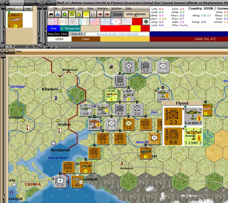Viewport: 228px width, 203px height.
Task: Open the Info menu
Action: coord(81,8)
